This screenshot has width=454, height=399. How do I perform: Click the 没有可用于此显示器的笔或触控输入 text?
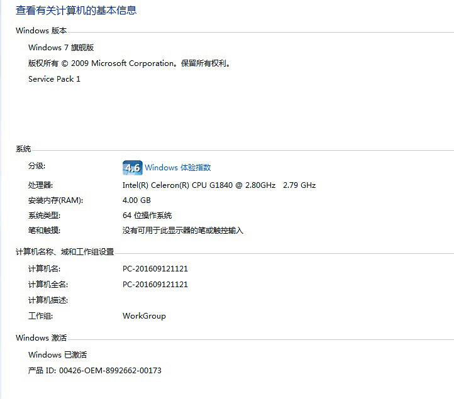coord(182,231)
